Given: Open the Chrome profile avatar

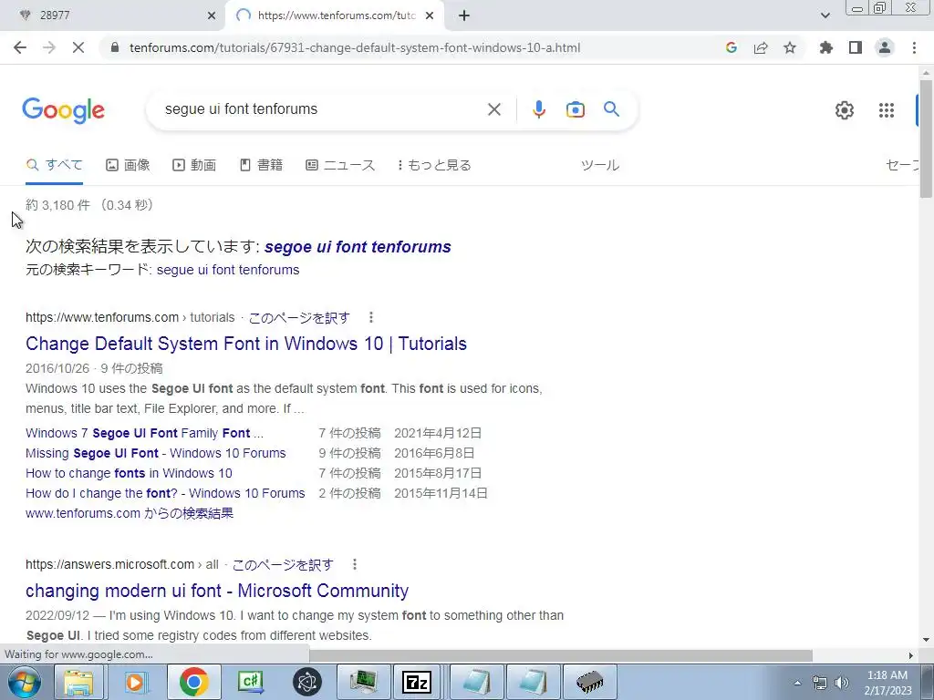Looking at the screenshot, I should click(x=885, y=47).
